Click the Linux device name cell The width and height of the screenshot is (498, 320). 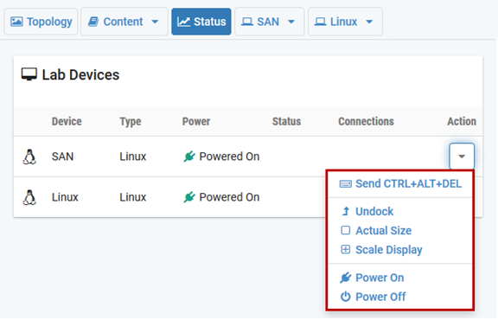65,197
